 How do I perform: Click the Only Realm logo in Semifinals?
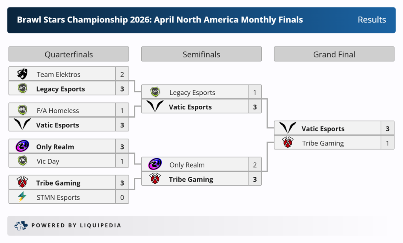pos(155,164)
